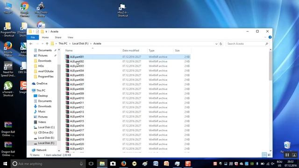The height and width of the screenshot is (168, 299).
Task: Open Documents in Quick access
Action: [45, 50]
